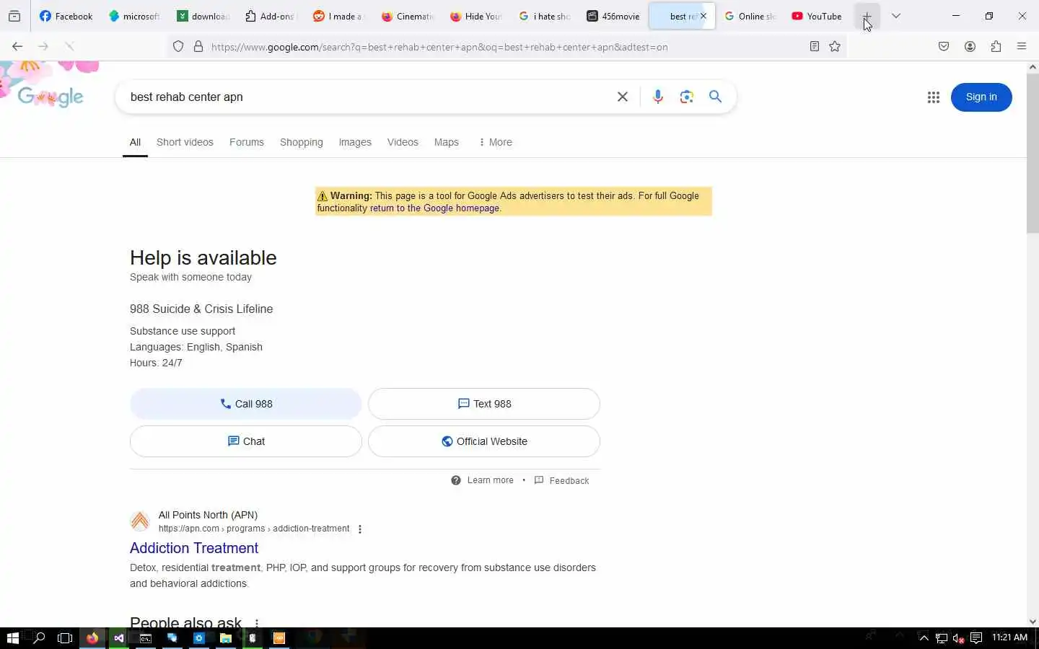Switch to Shopping results

click(x=302, y=143)
